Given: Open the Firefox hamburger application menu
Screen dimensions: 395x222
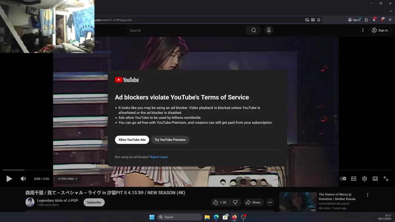Looking at the screenshot, I should [390, 20].
